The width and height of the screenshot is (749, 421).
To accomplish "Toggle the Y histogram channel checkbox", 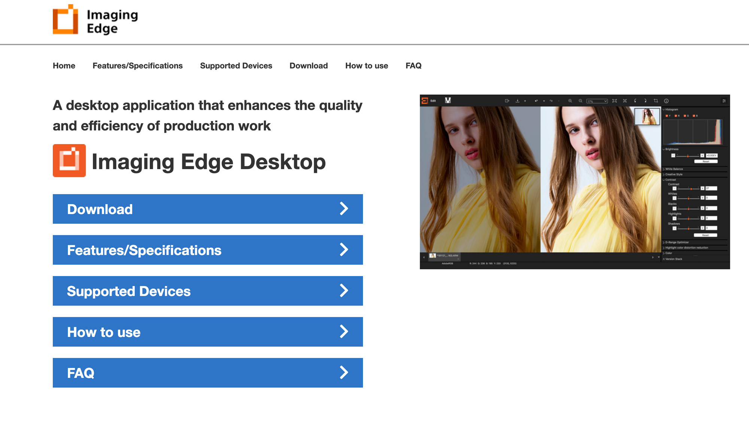I will pos(667,116).
